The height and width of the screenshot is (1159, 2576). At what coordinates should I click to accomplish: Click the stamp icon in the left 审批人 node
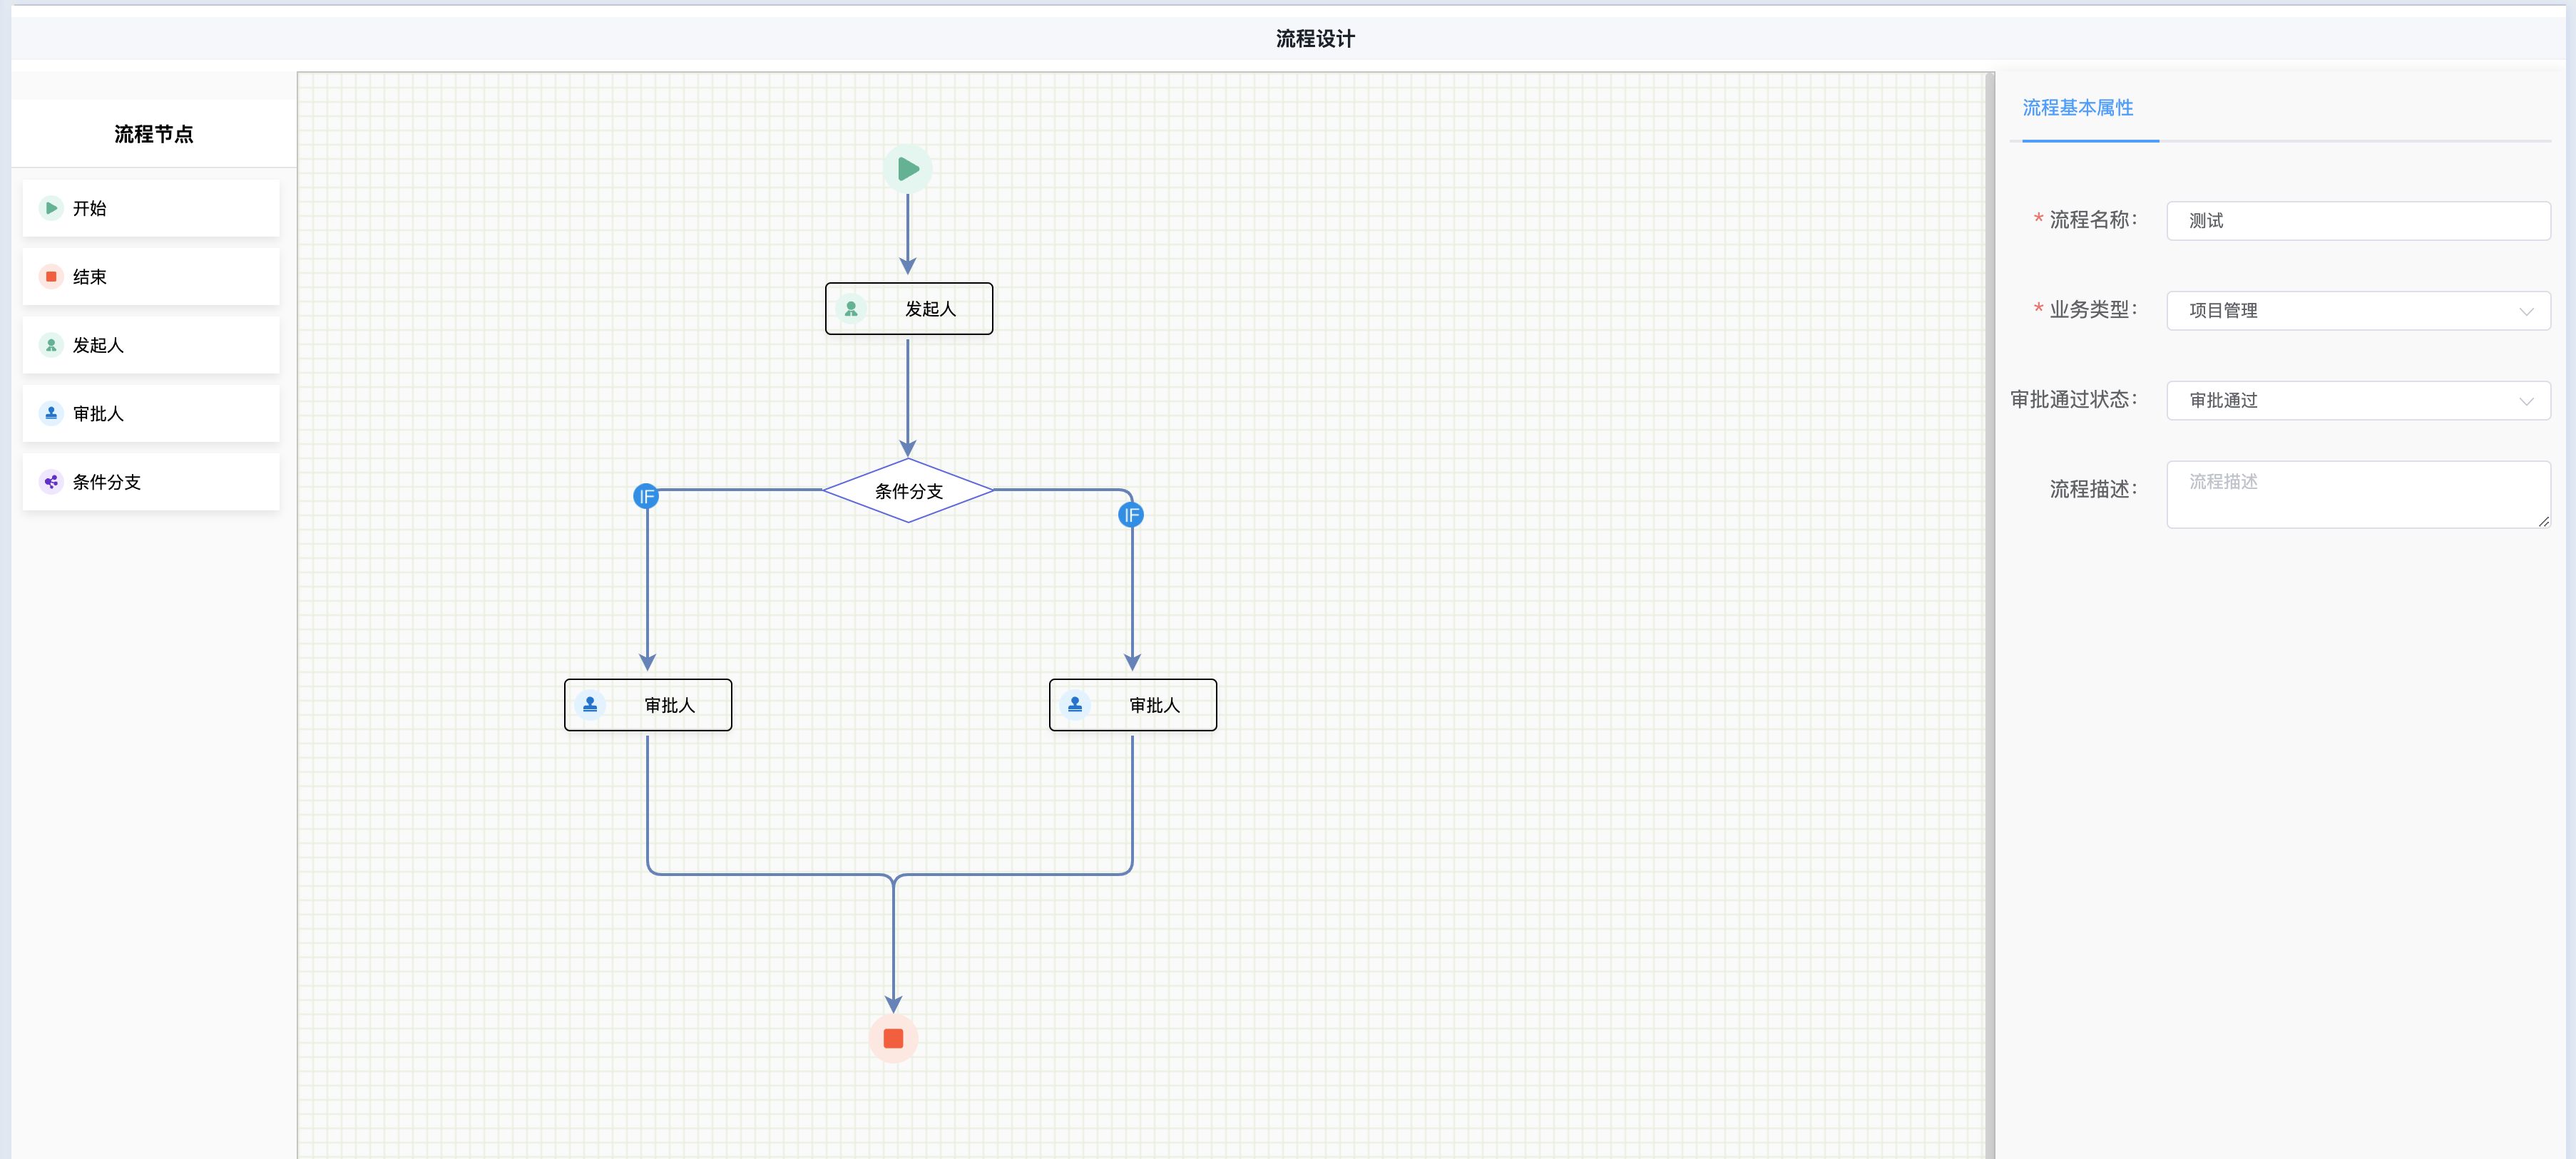pos(590,704)
